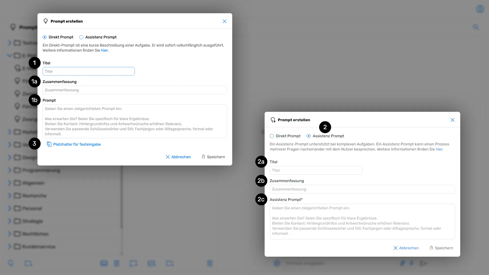Click the Platzhalter für Texteingabe icon

click(x=49, y=144)
